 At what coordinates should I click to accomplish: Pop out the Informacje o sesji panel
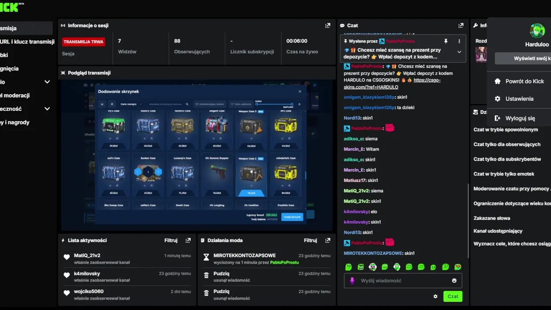tap(328, 25)
